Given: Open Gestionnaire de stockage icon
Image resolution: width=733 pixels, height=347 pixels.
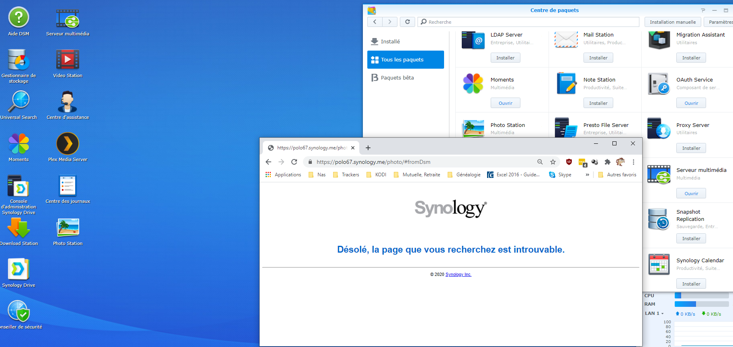Looking at the screenshot, I should [18, 60].
